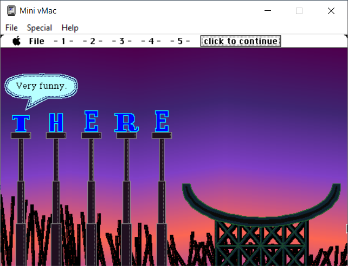Open the bold File menu in the emulator
This screenshot has width=348, height=266.
tap(37, 41)
